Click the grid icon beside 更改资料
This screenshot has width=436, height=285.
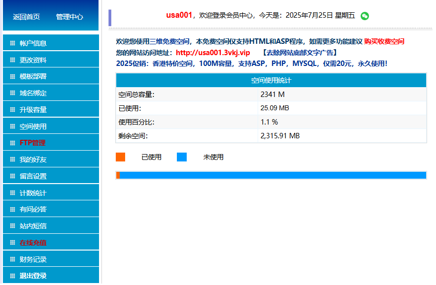[x=12, y=60]
